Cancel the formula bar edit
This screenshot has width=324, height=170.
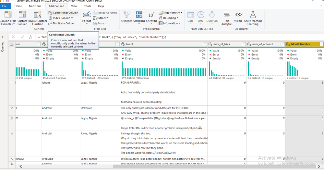point(13,37)
